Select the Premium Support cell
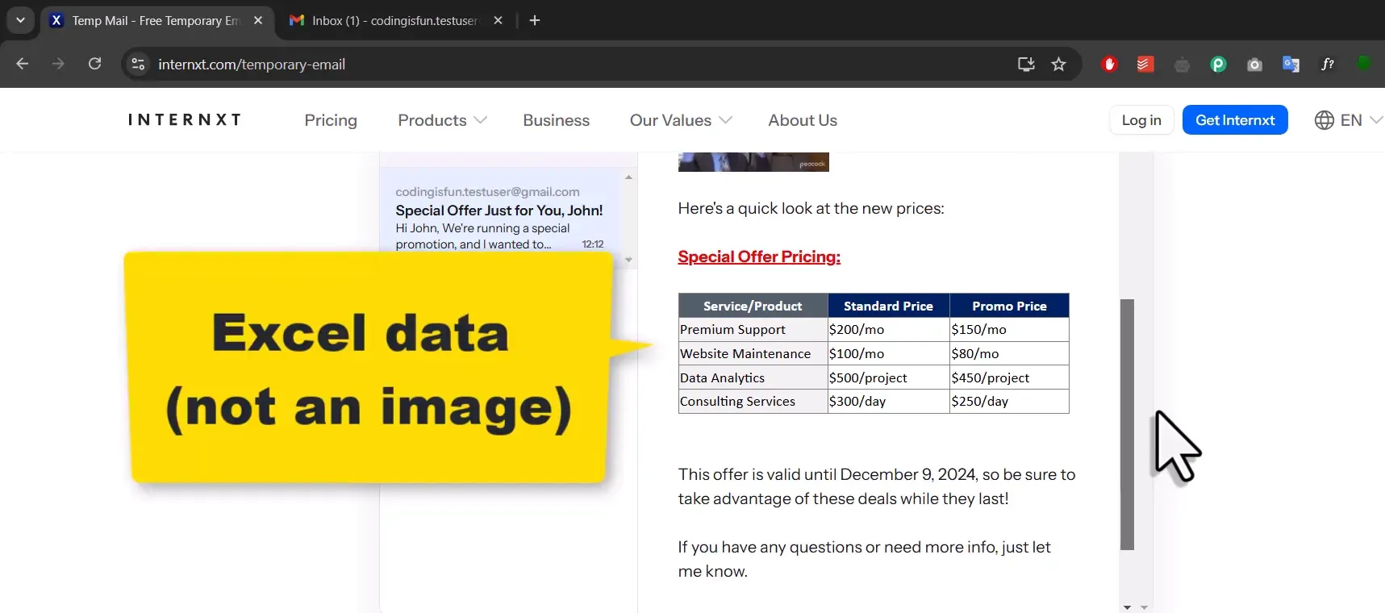1385x613 pixels. coord(753,329)
